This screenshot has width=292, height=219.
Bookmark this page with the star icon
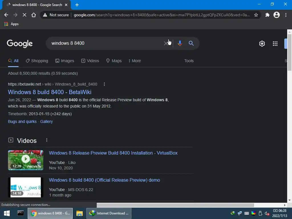[x=256, y=15]
